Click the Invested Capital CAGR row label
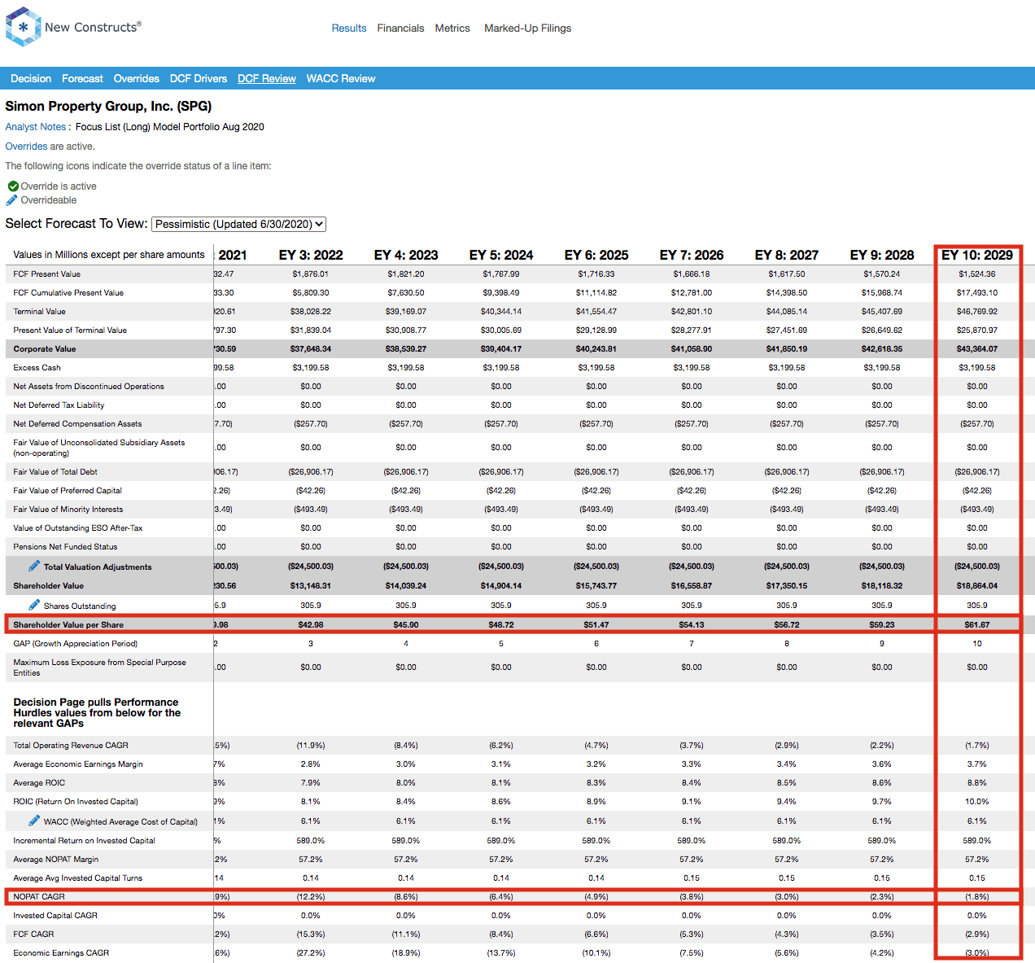1035x963 pixels. click(x=55, y=915)
